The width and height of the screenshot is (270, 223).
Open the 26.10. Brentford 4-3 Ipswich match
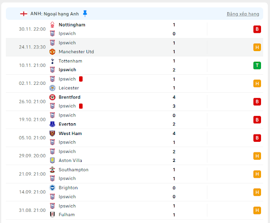134,102
